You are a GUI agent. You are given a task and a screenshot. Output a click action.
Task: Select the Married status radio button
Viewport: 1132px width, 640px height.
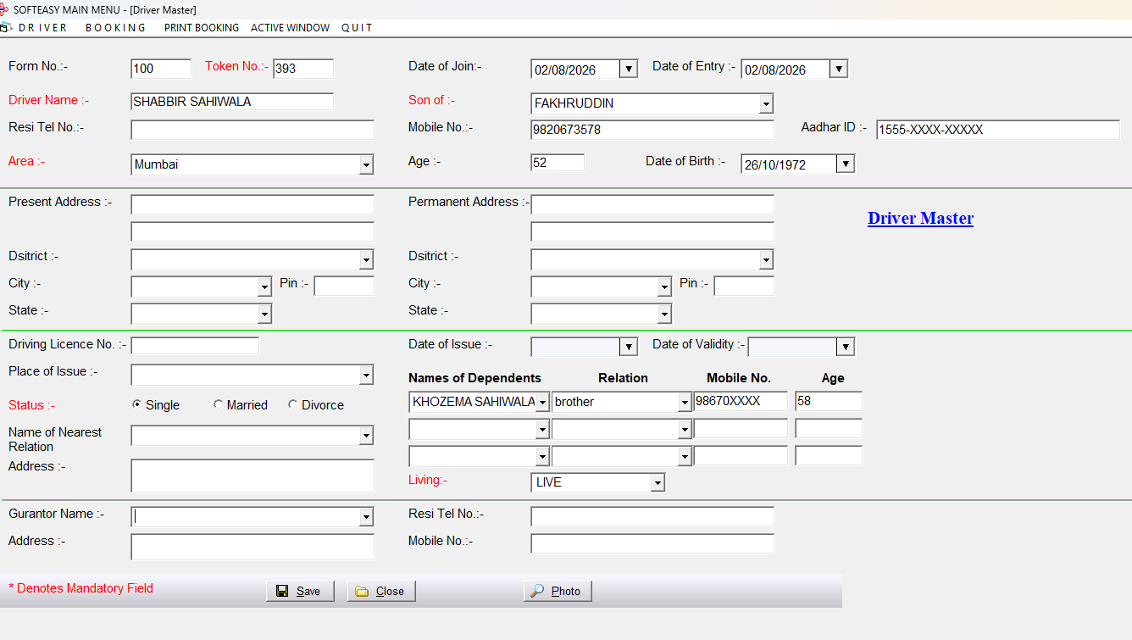coord(218,405)
